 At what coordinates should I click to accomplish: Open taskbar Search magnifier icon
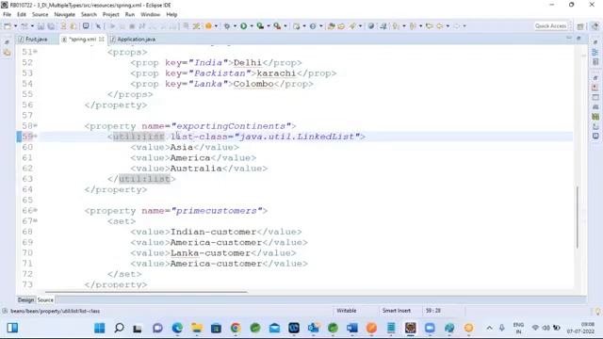pyautogui.click(x=120, y=328)
